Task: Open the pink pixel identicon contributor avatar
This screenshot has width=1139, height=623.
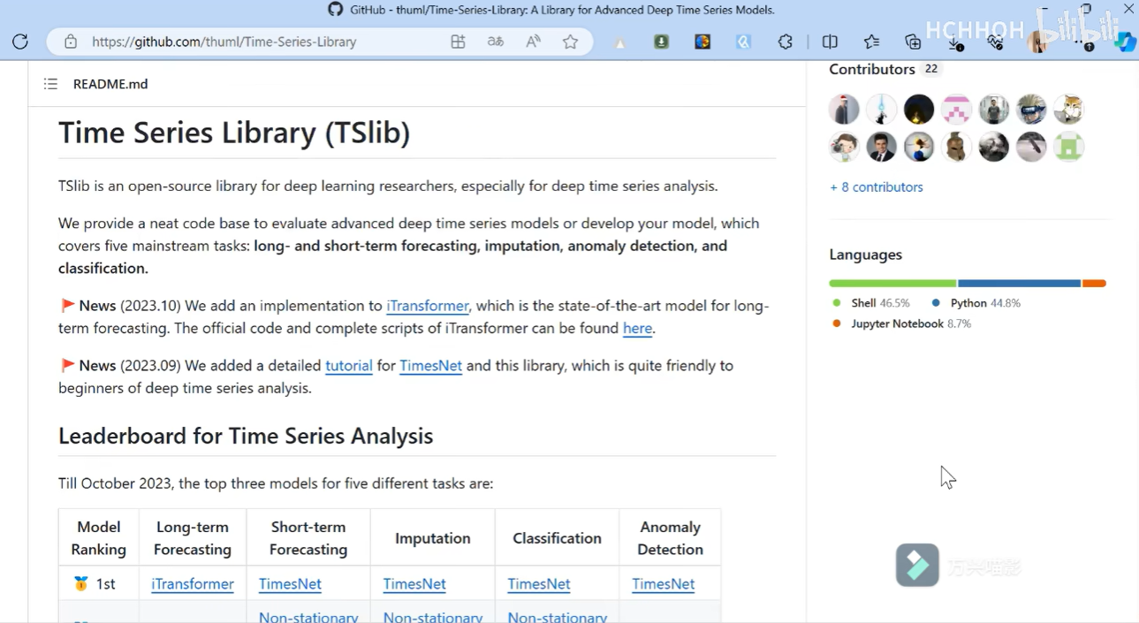Action: coord(956,110)
